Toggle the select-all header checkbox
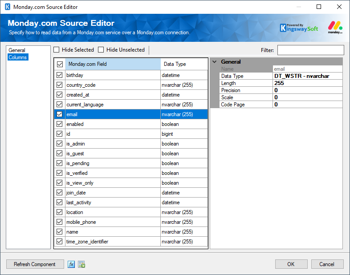This screenshot has width=350, height=275. pos(60,64)
